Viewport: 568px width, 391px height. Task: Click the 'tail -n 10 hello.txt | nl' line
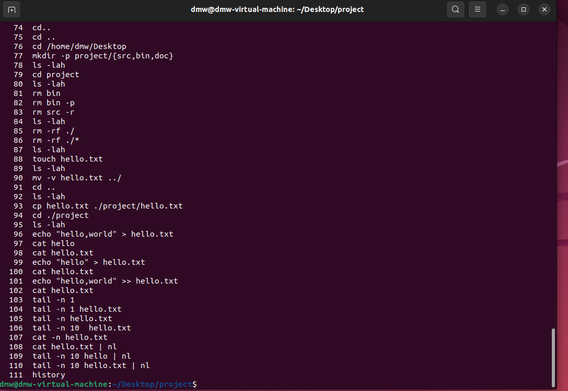point(91,365)
